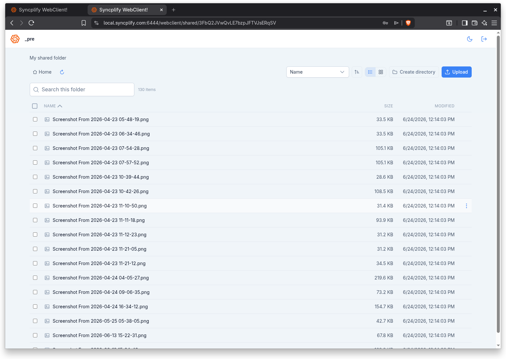Open Leo AI assistant icon
506x359 pixels.
click(x=484, y=23)
